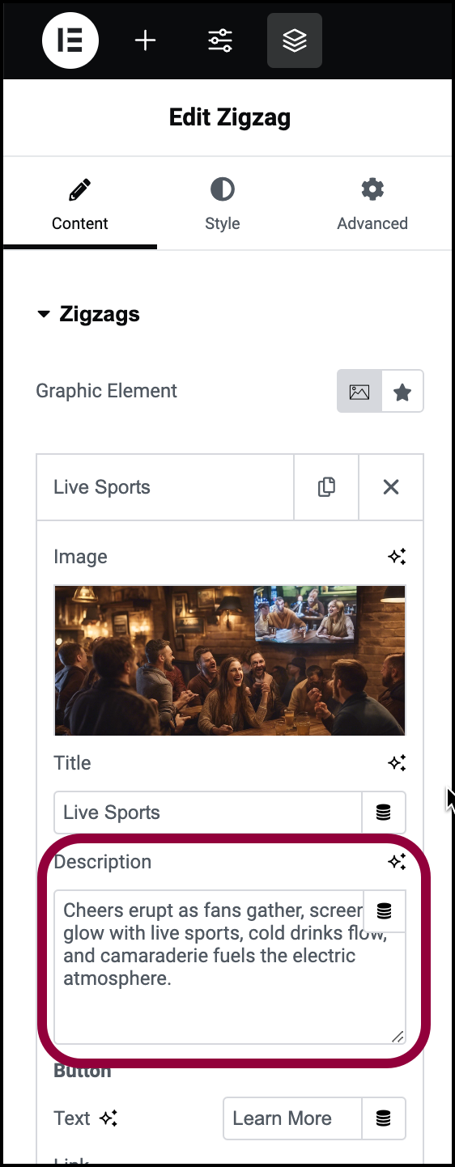This screenshot has height=1167, width=455.
Task: Switch to the Style tab
Action: [223, 205]
